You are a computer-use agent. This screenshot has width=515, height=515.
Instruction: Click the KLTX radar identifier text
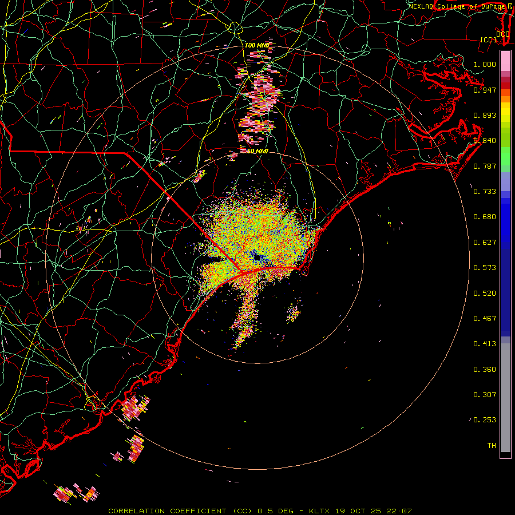click(x=319, y=511)
